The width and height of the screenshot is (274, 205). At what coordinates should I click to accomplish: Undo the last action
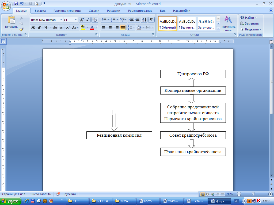(x=22, y=3)
